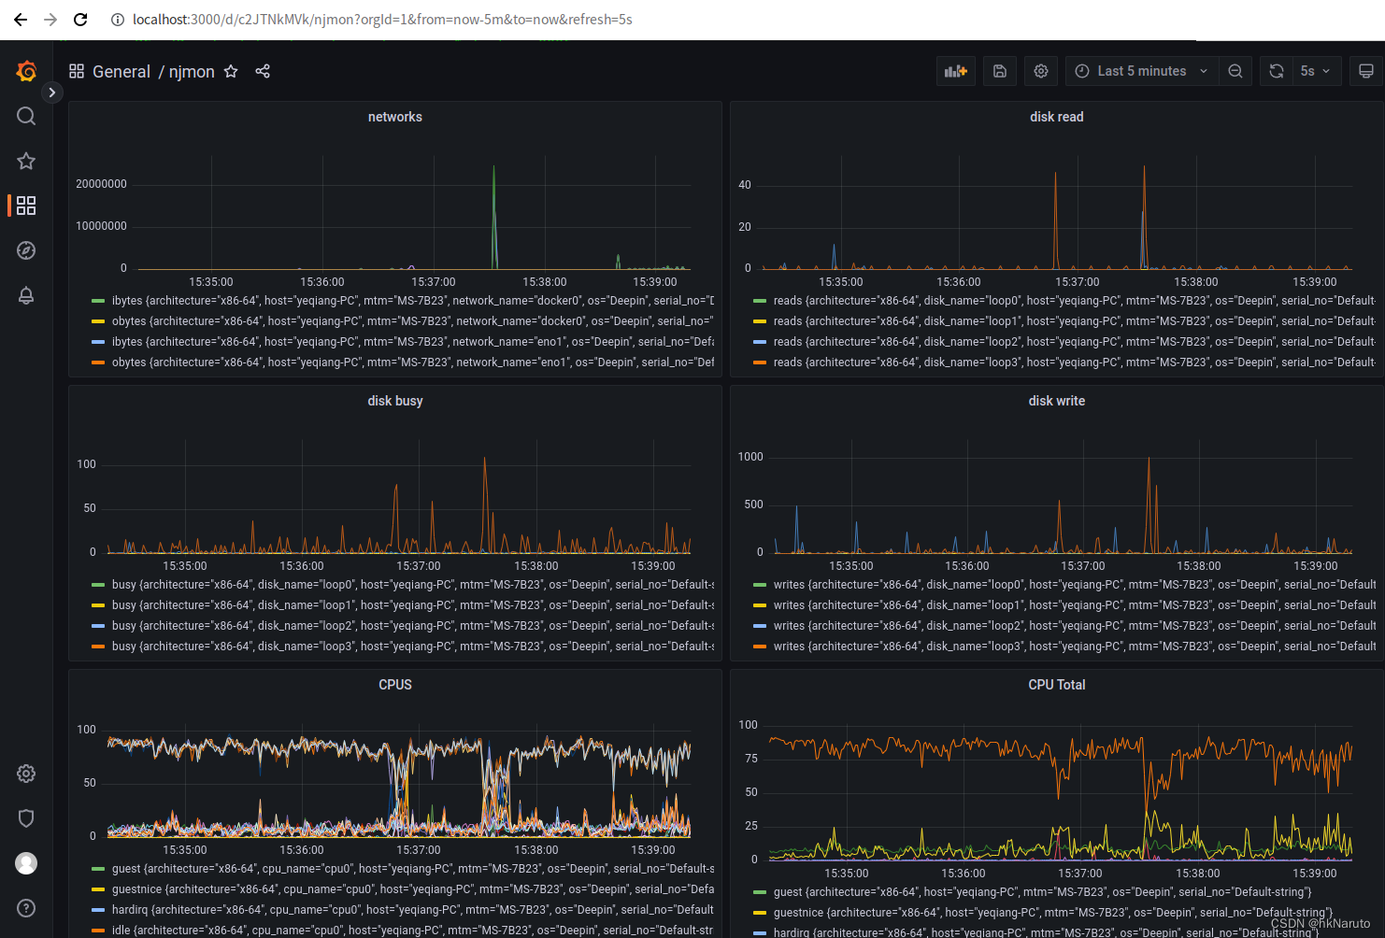Open Explore via the compass sidebar icon
Image resolution: width=1385 pixels, height=938 pixels.
25,250
